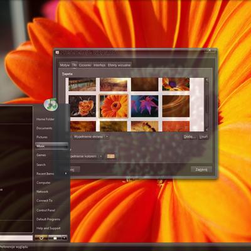This screenshot has width=251, height=251.
Task: Click the Preferencje wyglądu taskbar entry
Action: [x=14, y=247]
